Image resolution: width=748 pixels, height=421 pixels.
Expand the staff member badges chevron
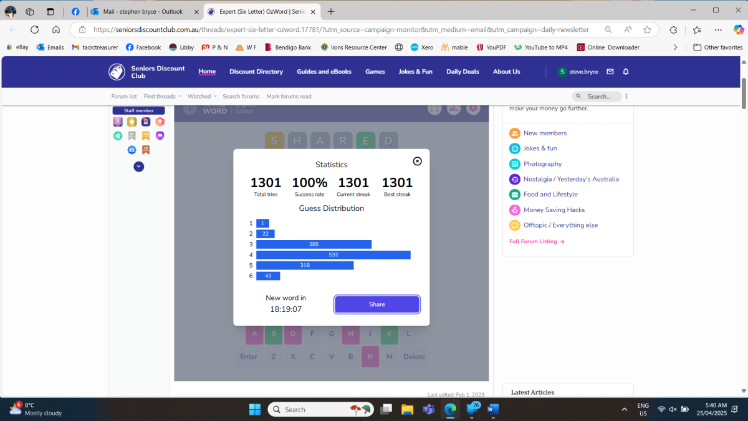coord(139,167)
